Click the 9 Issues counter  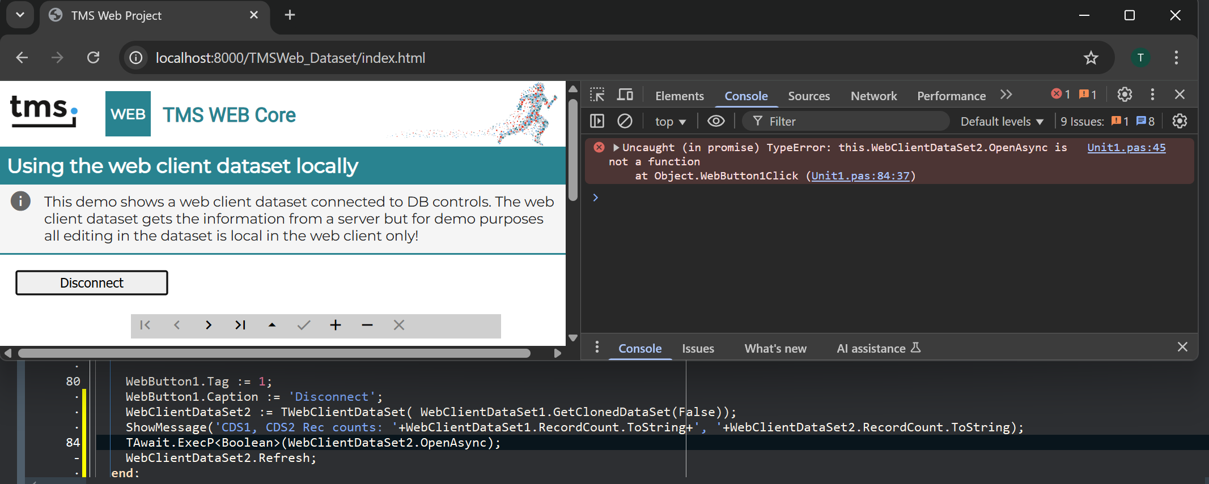coord(1107,122)
